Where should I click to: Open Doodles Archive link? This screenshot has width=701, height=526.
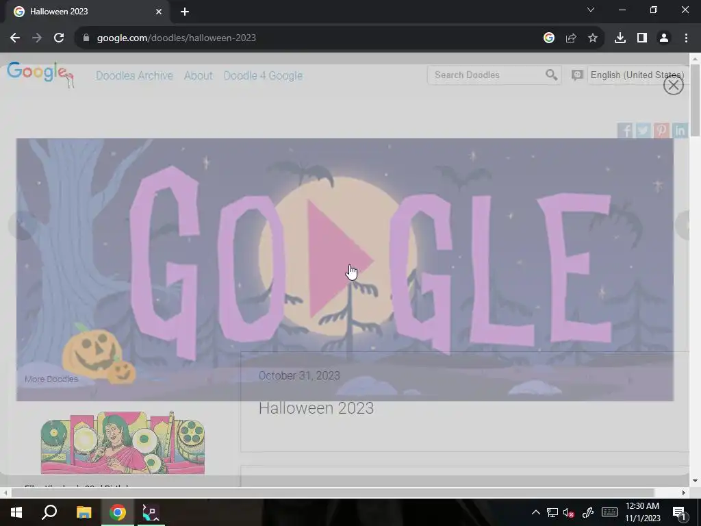(135, 75)
